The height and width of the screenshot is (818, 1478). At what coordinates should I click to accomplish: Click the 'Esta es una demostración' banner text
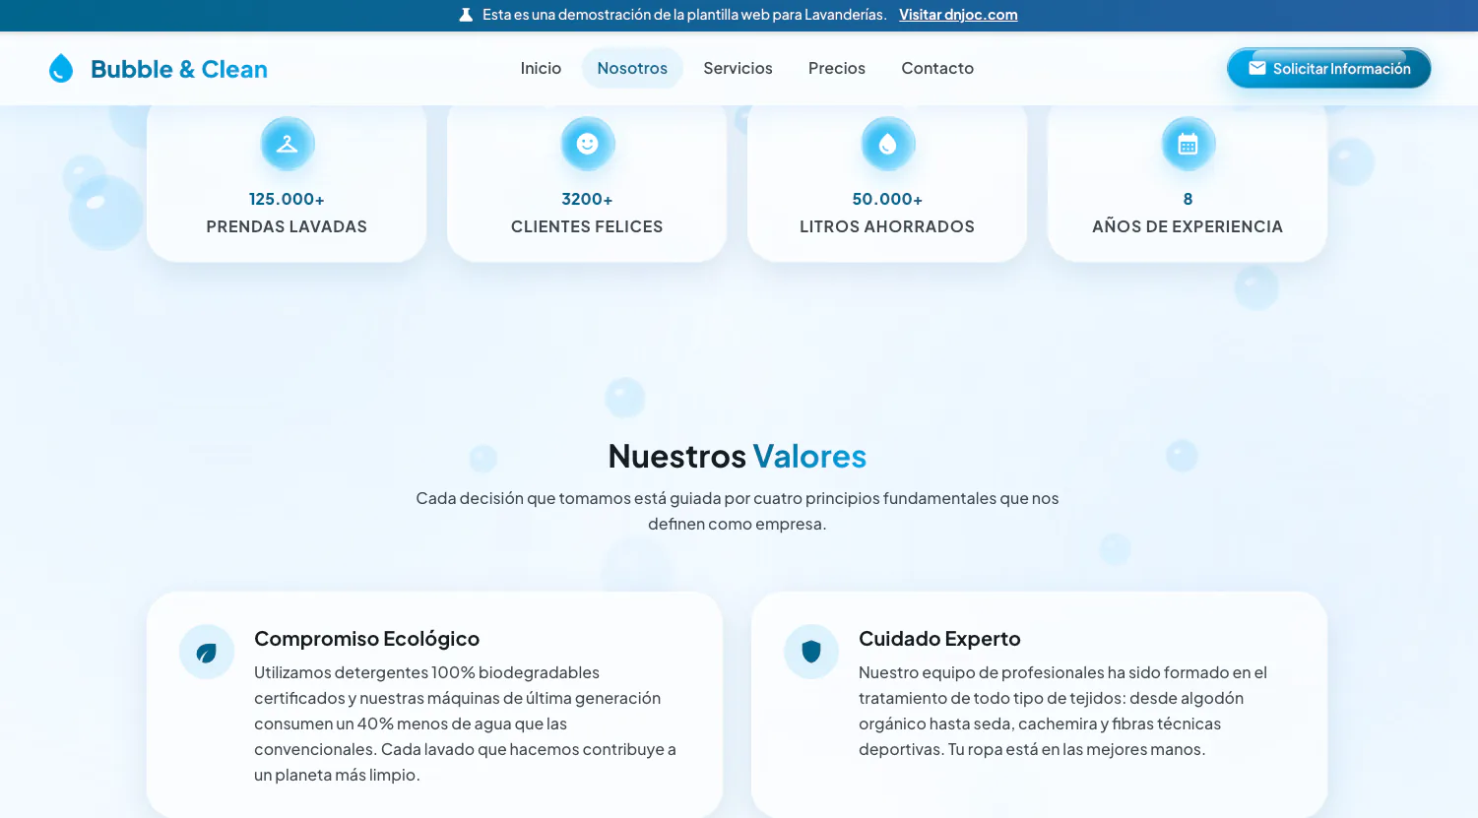point(684,15)
